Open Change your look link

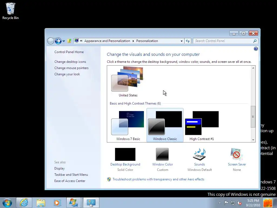coord(67,74)
